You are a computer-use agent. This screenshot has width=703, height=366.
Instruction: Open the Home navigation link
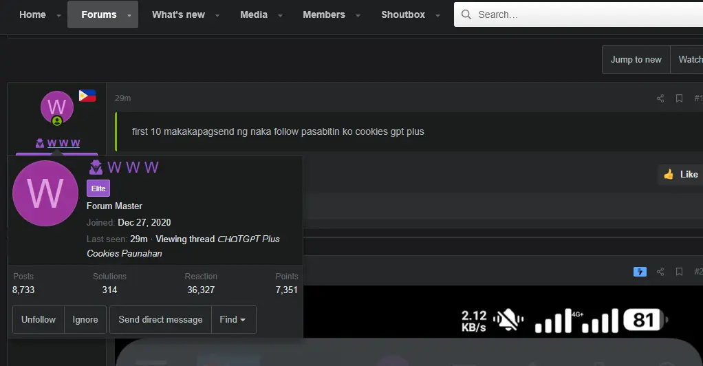point(32,14)
